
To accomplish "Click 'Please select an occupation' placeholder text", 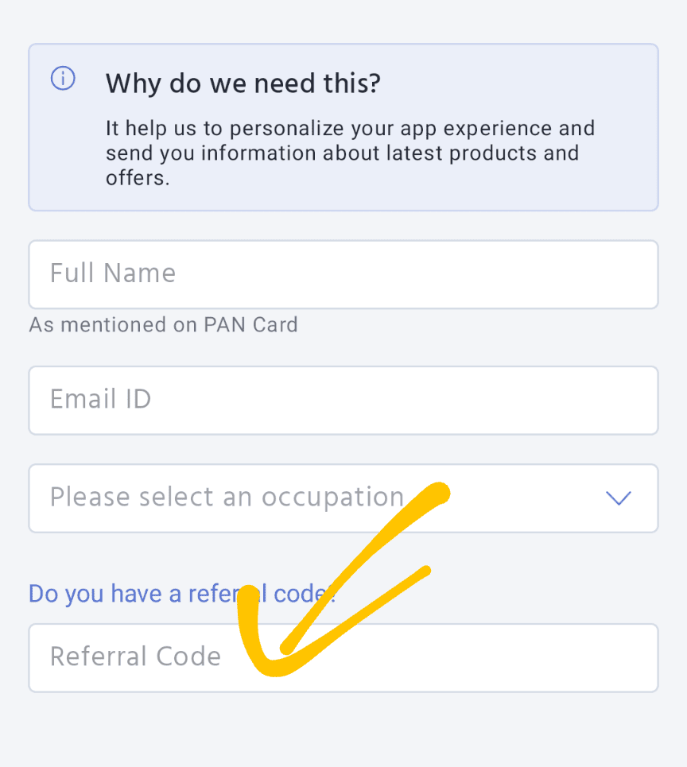I will pyautogui.click(x=227, y=498).
